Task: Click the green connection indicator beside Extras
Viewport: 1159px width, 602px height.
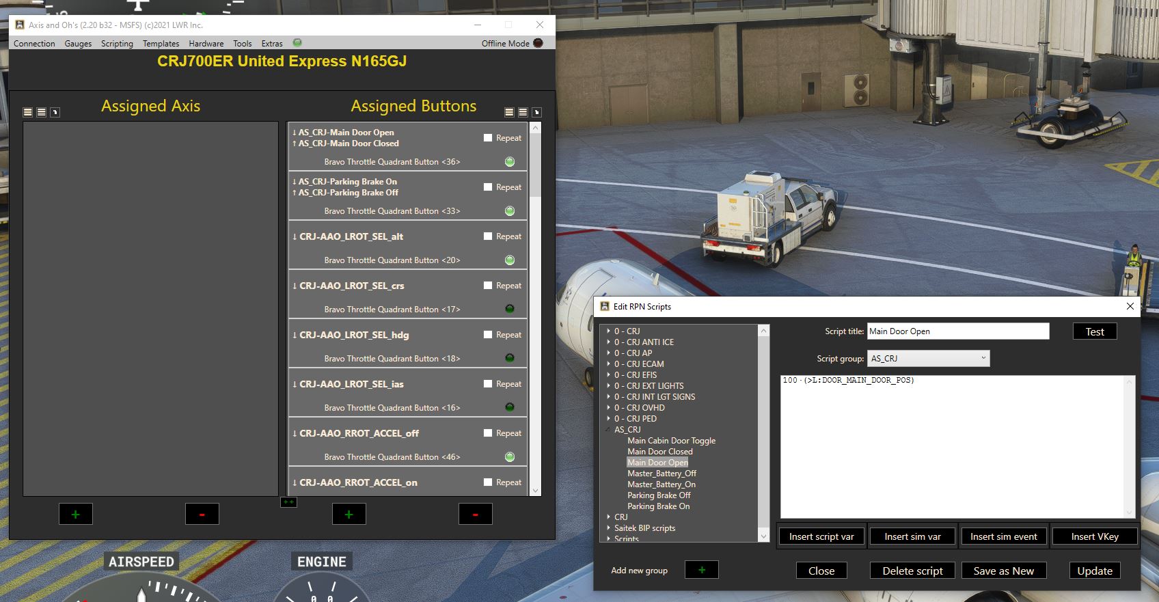Action: 297,42
